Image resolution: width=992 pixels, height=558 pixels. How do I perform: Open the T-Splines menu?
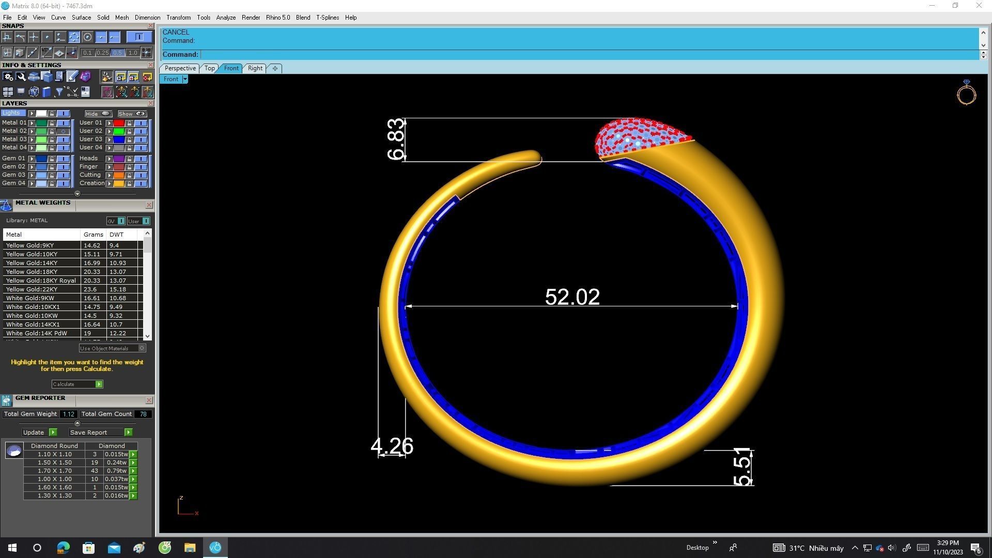(x=327, y=18)
